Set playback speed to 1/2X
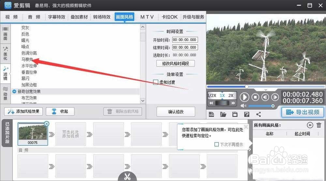The width and height of the screenshot is (326, 181). click(x=212, y=96)
